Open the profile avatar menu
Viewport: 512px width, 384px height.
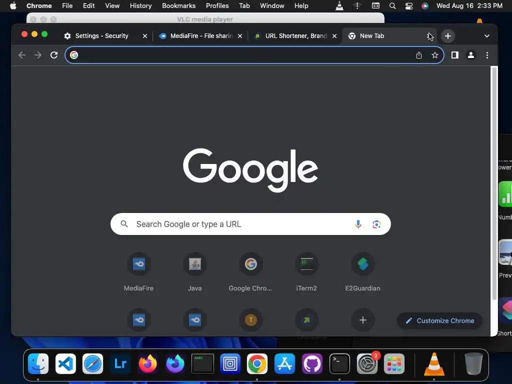coord(471,55)
